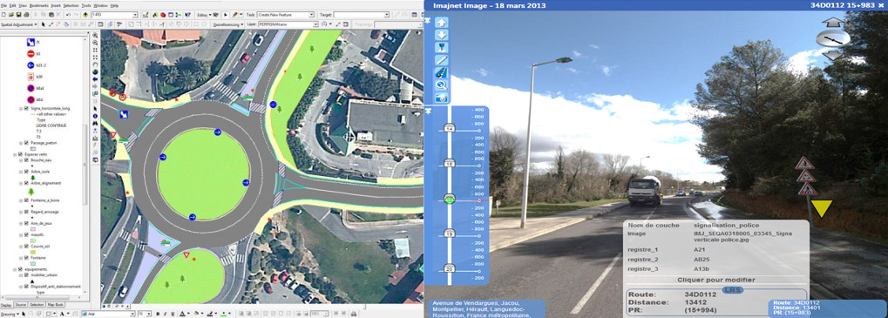This screenshot has width=888, height=318.
Task: Uncheck the Arbre_alignement layer checkbox
Action: 26,183
